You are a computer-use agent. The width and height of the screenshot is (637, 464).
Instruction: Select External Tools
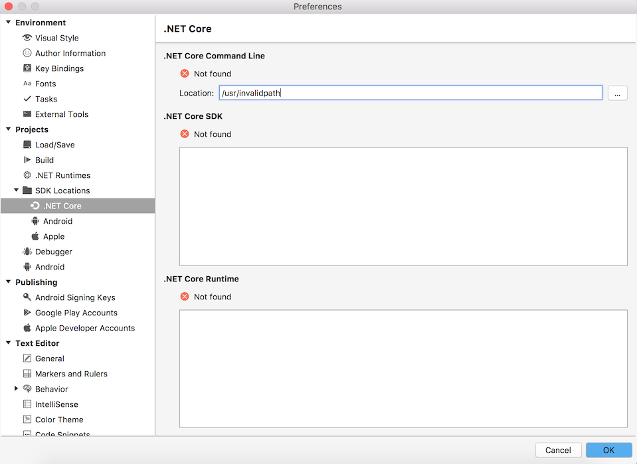(x=62, y=114)
